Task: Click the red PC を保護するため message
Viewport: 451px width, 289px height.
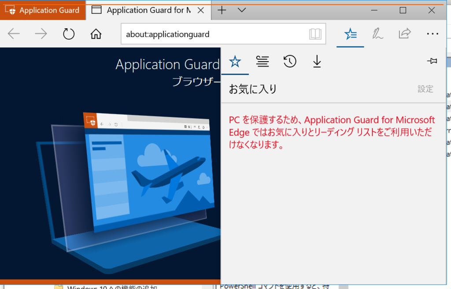Action: tap(332, 132)
